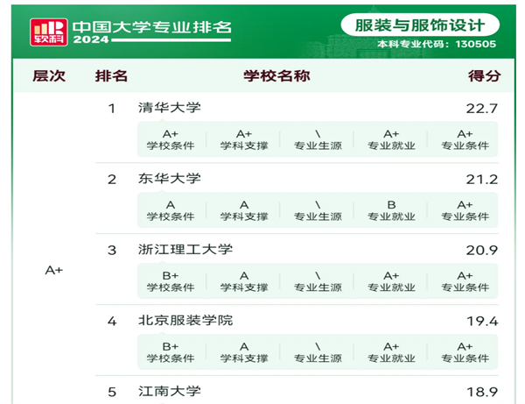Click 清华大学's 学科支撑 A+ indicator

tap(244, 140)
